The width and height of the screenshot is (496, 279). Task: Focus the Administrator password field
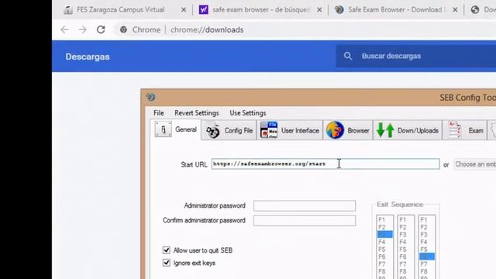pyautogui.click(x=305, y=205)
